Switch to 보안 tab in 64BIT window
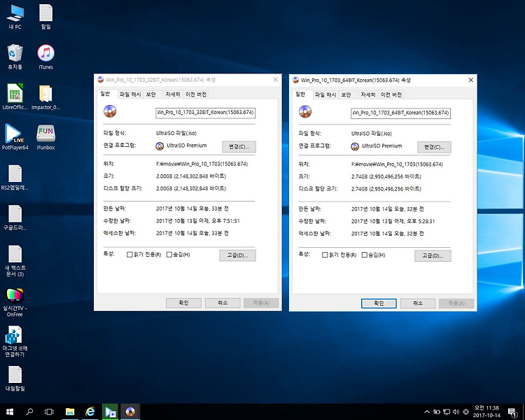 click(x=346, y=94)
